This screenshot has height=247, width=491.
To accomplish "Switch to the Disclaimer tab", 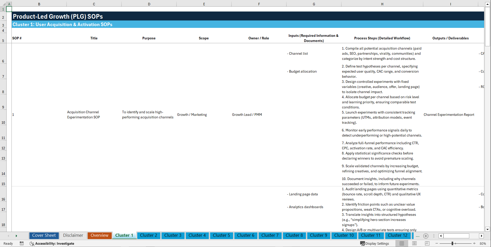I will click(73, 235).
